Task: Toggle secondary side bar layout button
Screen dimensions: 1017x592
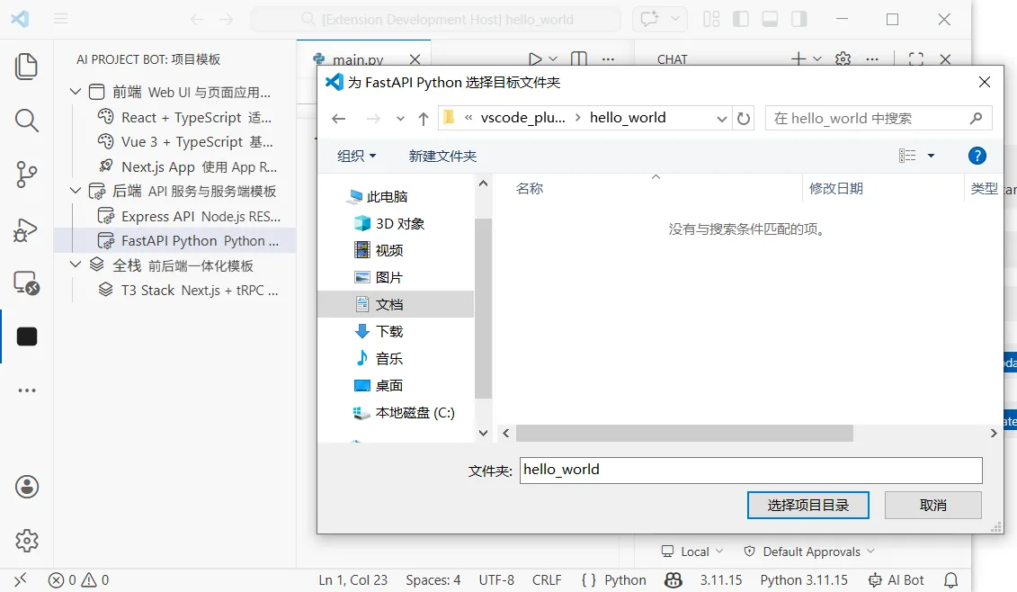Action: (x=799, y=19)
